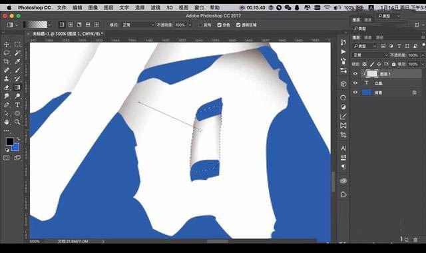Choose linear gradient type
The image size is (426, 253).
(62, 25)
